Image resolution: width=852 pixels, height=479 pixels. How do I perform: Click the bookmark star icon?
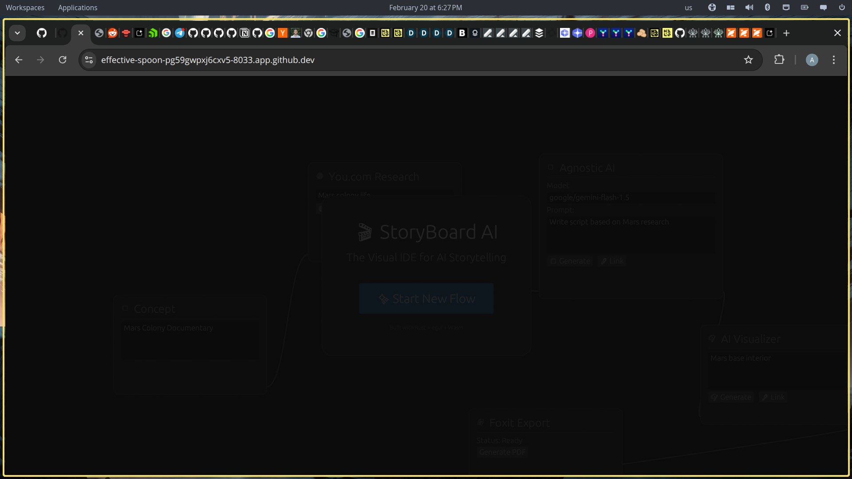click(x=749, y=60)
